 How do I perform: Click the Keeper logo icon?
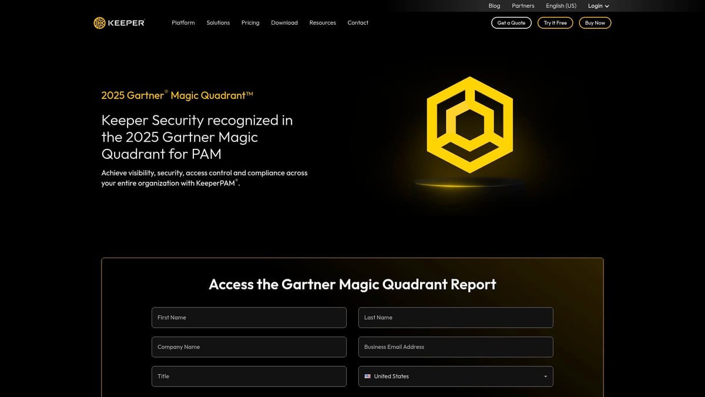click(x=99, y=23)
